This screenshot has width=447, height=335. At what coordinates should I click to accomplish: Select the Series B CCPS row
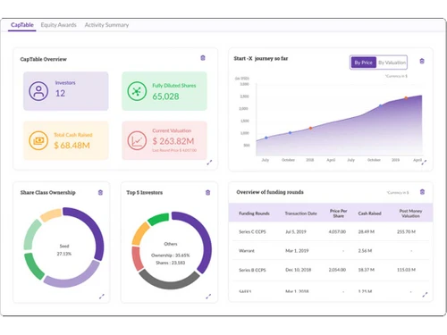click(331, 270)
